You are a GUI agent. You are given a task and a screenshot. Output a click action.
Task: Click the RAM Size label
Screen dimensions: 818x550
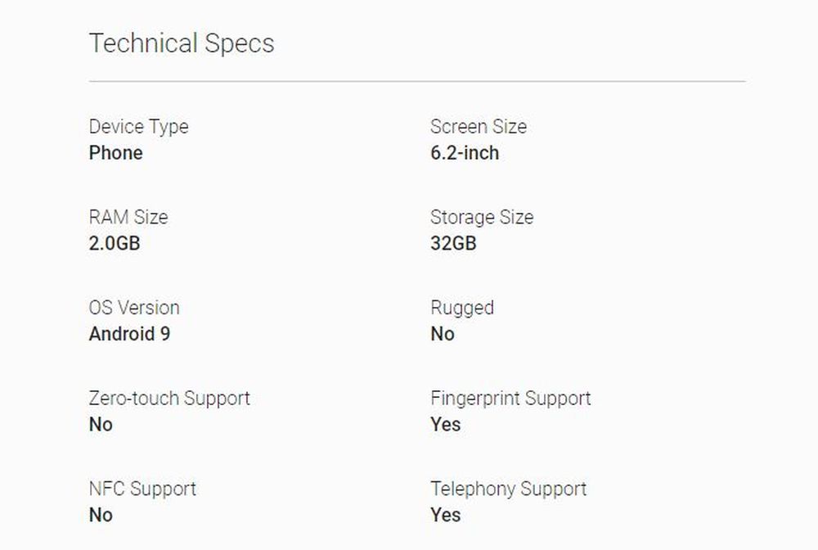click(128, 218)
